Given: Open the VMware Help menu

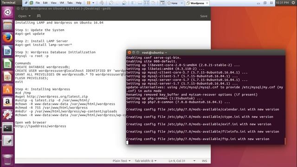Looking at the screenshot, I should point(78,3).
